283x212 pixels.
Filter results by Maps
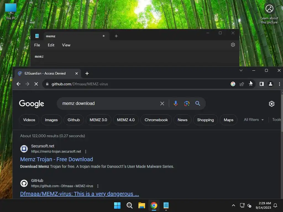point(229,120)
